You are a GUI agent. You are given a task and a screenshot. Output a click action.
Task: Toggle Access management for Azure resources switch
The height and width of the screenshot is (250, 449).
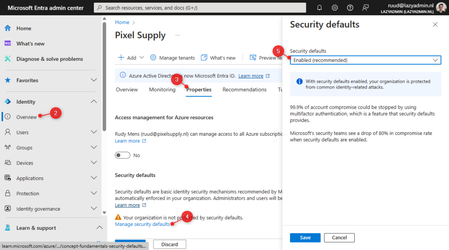123,155
